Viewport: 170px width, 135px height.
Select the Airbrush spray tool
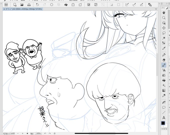point(164,70)
